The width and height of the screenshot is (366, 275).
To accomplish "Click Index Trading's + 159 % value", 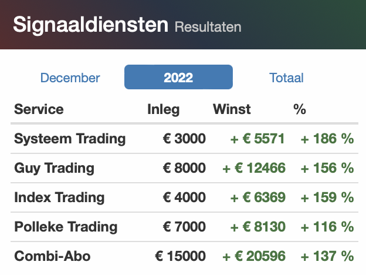I will tap(327, 197).
